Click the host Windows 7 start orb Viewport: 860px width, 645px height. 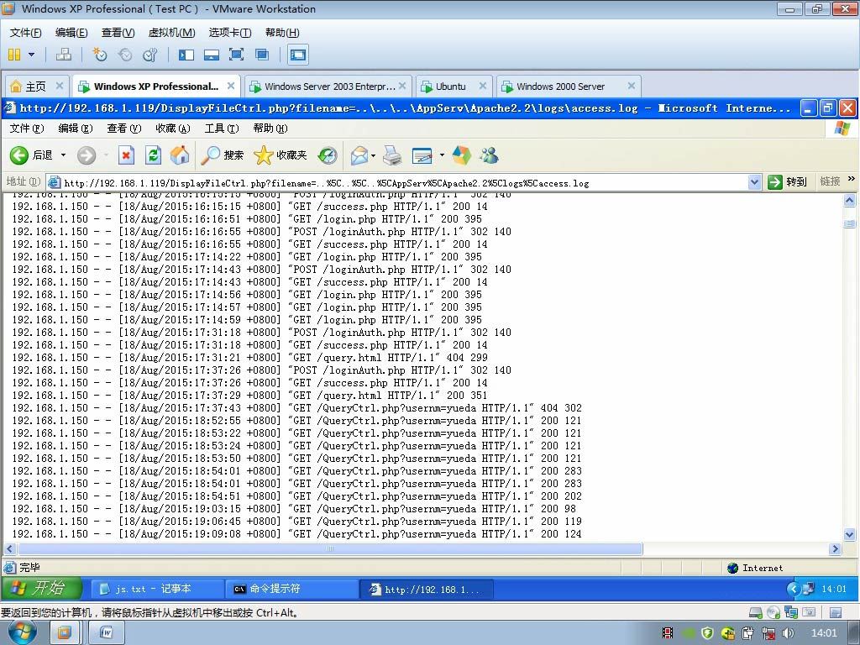click(21, 633)
